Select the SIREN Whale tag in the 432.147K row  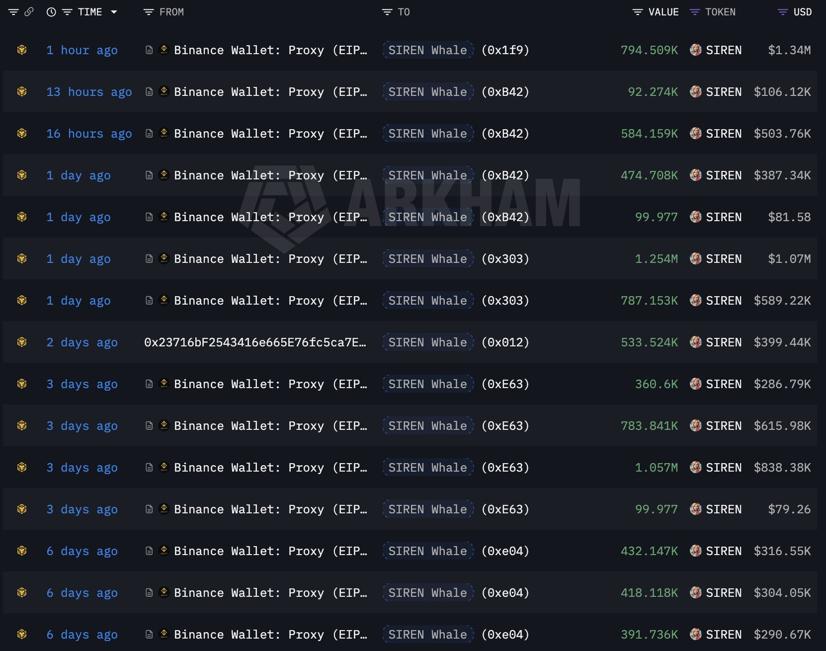pos(428,551)
